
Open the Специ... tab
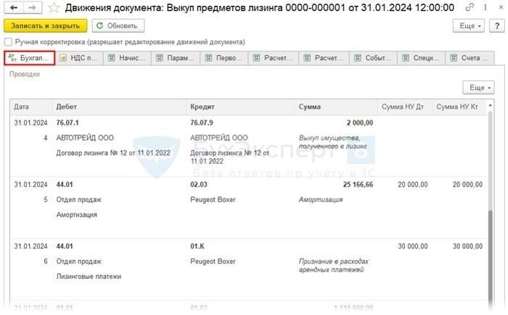[x=421, y=58]
